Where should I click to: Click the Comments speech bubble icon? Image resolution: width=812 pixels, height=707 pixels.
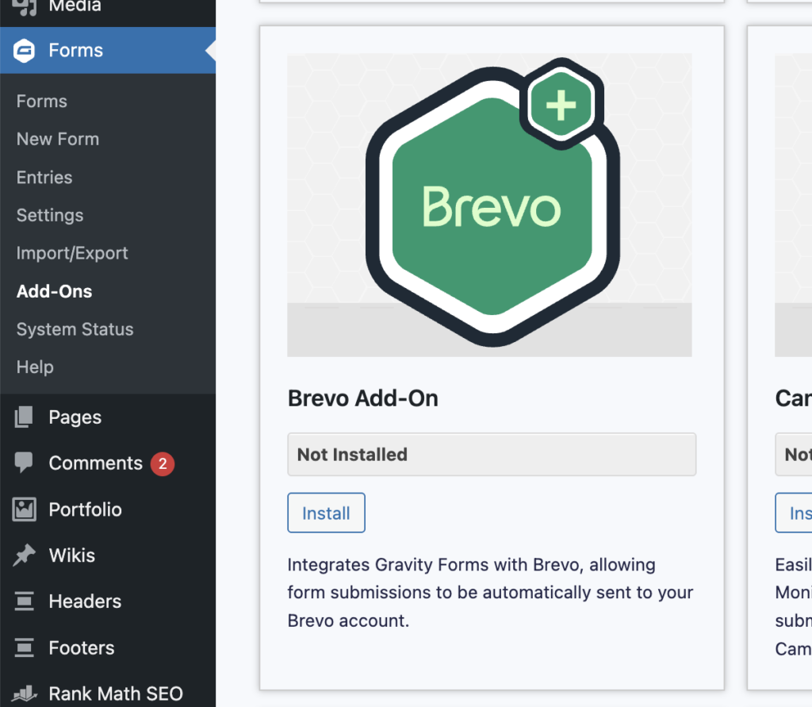(24, 463)
